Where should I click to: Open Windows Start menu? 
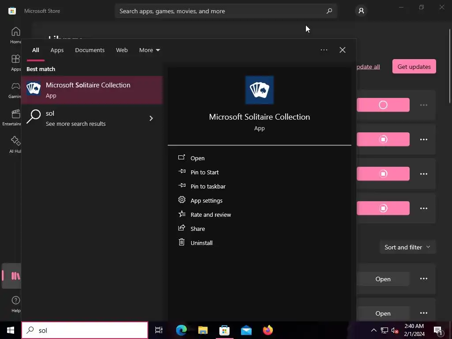tap(11, 330)
